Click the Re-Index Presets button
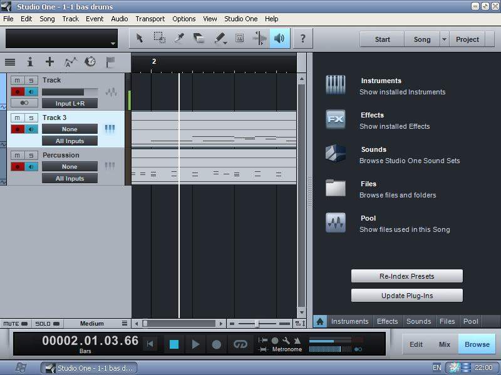This screenshot has height=375, width=501. click(406, 276)
